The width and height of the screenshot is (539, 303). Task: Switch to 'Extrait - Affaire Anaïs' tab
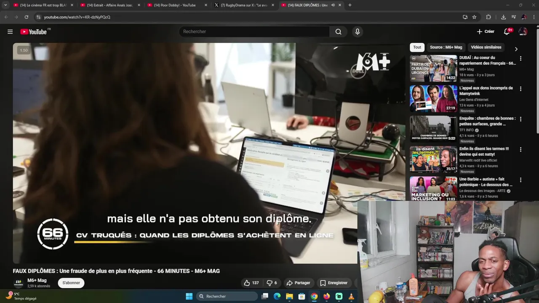point(110,5)
